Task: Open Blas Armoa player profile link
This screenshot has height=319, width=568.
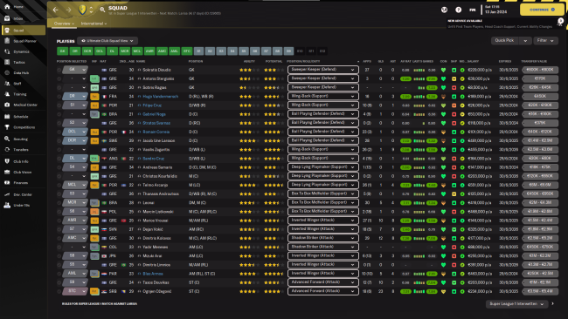Action: [x=153, y=274]
